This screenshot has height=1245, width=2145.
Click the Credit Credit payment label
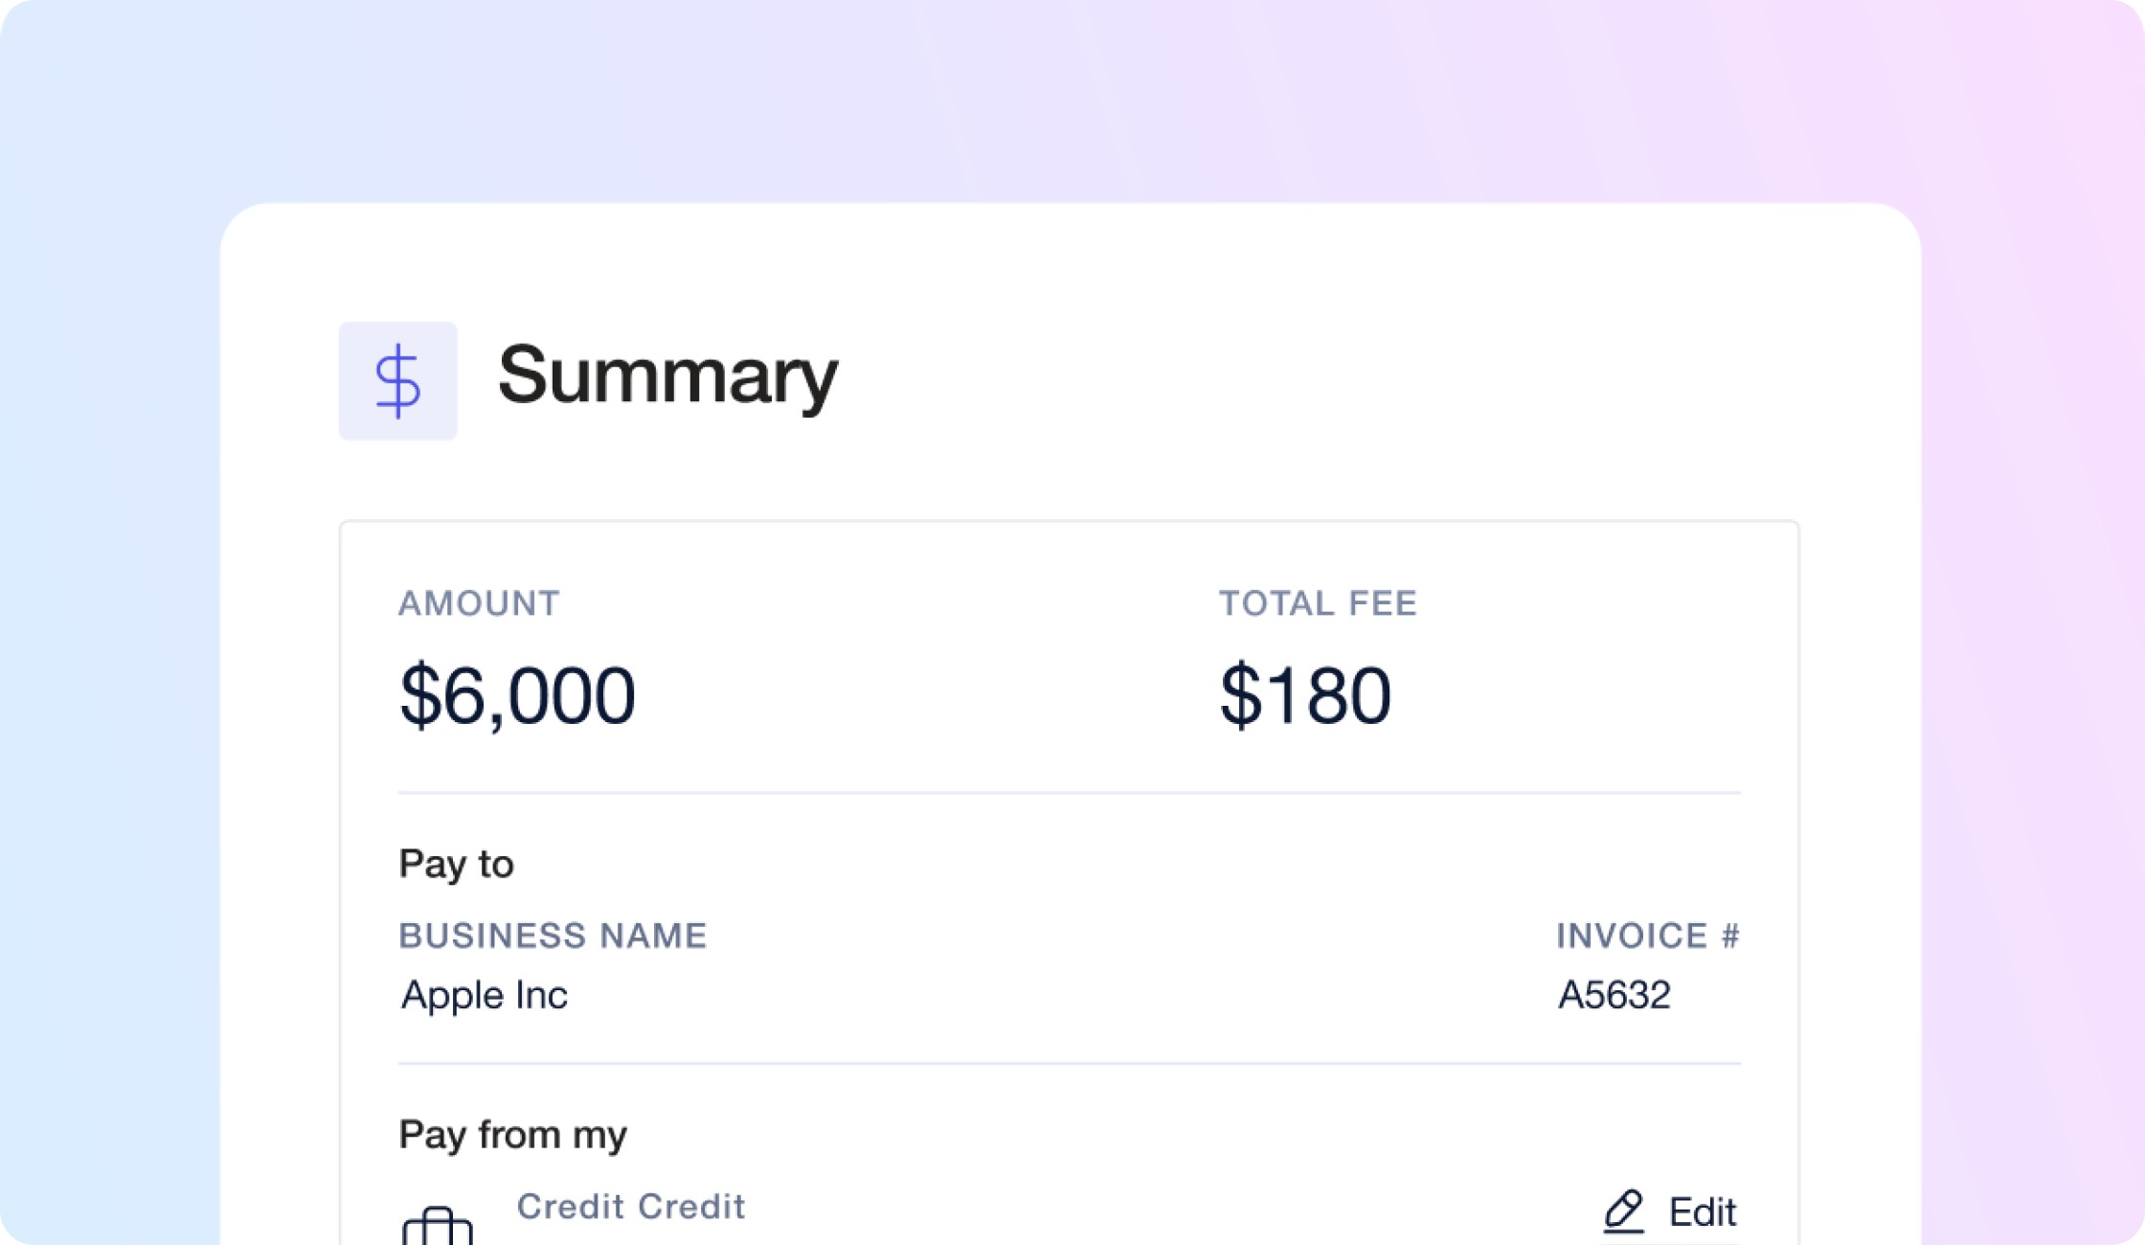coord(630,1207)
